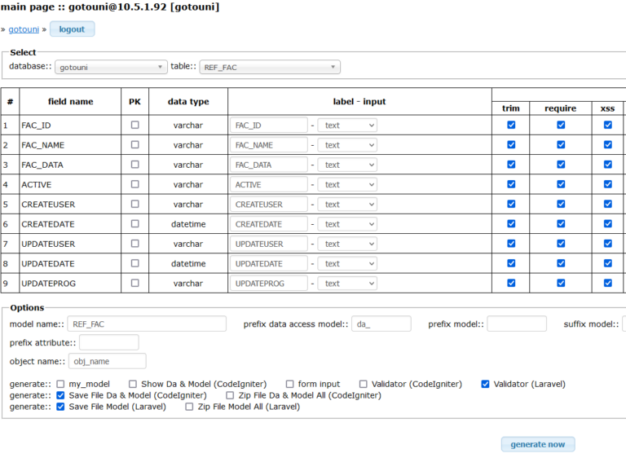Enable the my_model generate option
Screen dimensions: 626x458
60,384
